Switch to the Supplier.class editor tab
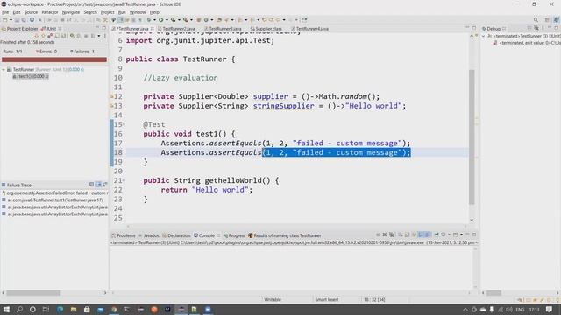This screenshot has height=315, width=561. tap(266, 29)
